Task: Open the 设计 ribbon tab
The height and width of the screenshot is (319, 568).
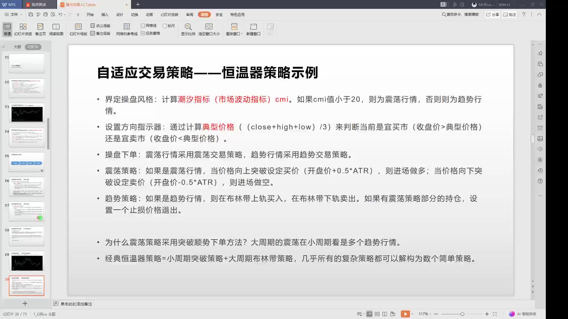Action: (x=120, y=14)
